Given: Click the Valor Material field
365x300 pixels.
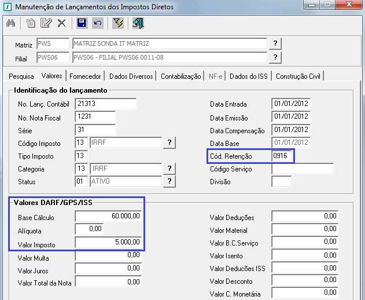Looking at the screenshot, I should [305, 229].
